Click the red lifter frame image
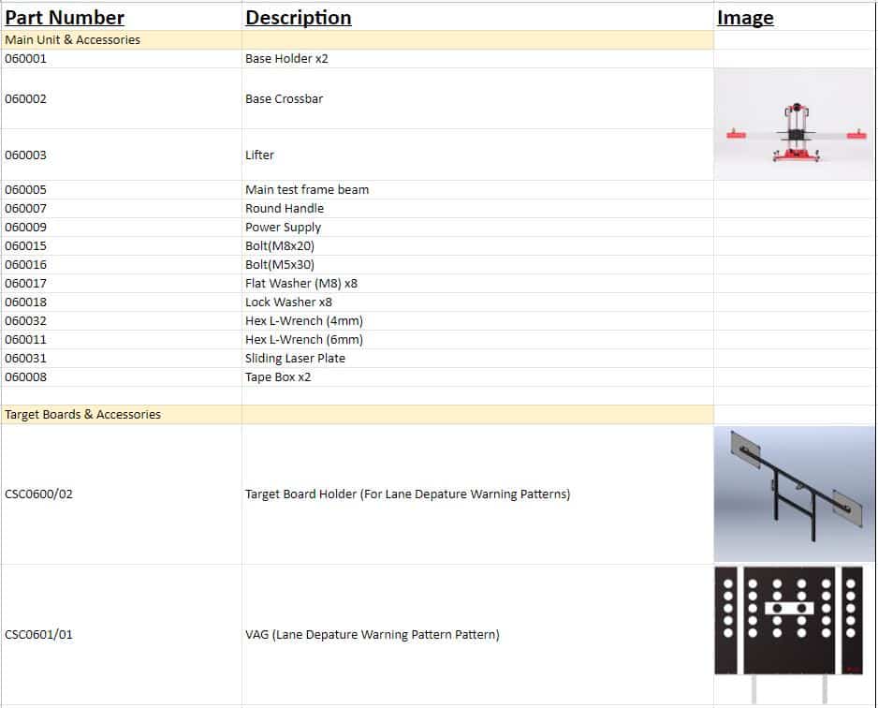The width and height of the screenshot is (878, 708). point(794,125)
